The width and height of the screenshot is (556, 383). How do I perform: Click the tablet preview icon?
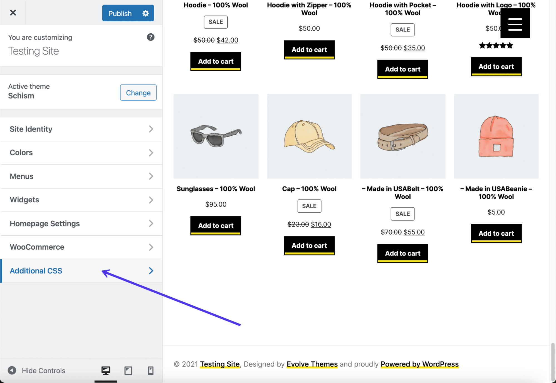(128, 370)
